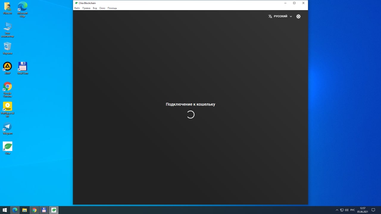This screenshot has height=214, width=381.
Task: Select the Google Chrome desktop shortcut
Action: pyautogui.click(x=7, y=89)
